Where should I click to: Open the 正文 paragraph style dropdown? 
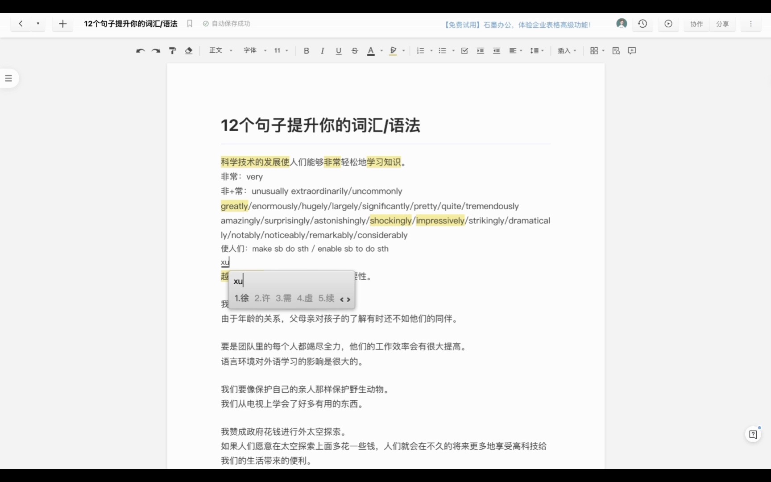click(x=221, y=50)
